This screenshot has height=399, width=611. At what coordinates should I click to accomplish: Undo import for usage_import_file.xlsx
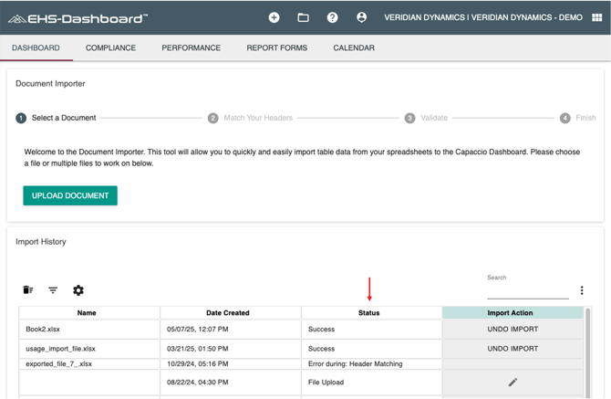[x=513, y=349]
